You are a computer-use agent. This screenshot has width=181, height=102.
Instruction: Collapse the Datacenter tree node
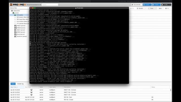pyautogui.click(x=10, y=11)
